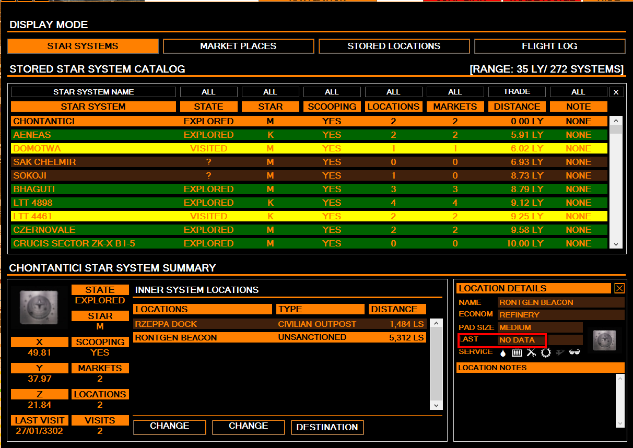Click the TYPE header in inner system list

coord(321,309)
